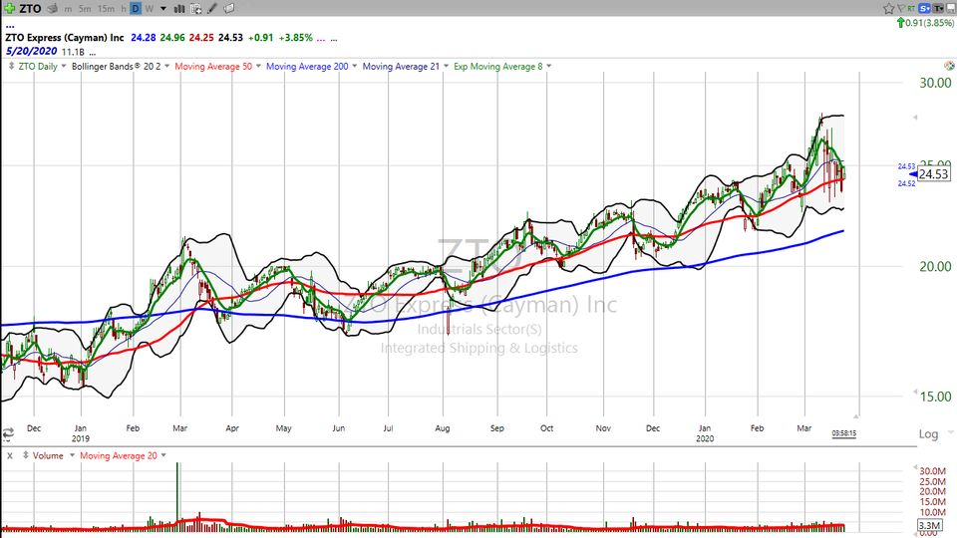Click the add indicator icon
Screen dimensions: 957x538
196,9
